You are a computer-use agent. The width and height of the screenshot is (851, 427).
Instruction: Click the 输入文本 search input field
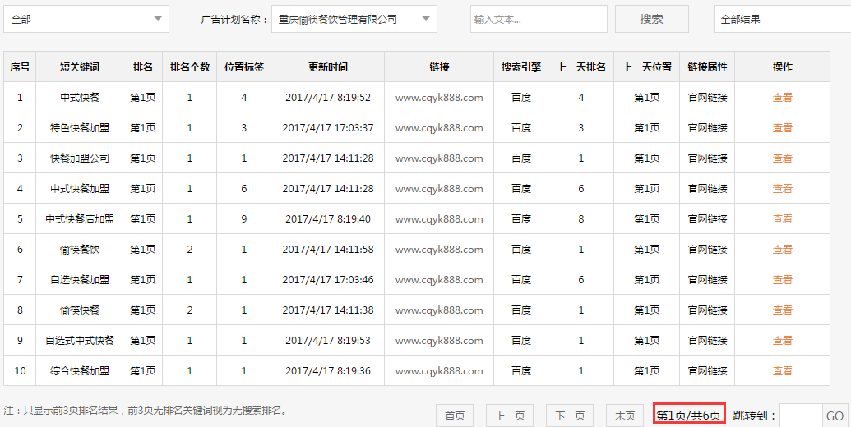coord(539,19)
